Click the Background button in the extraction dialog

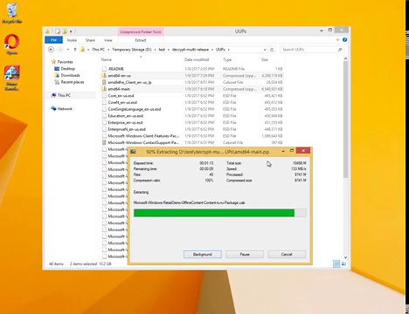[x=203, y=255]
